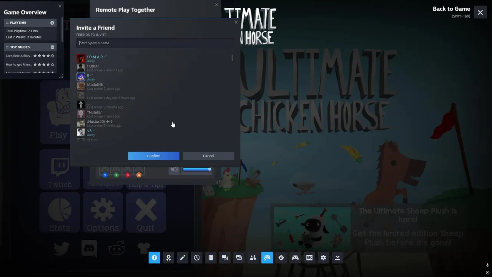Toggle Remote Play Together icon in toolbar

click(267, 258)
